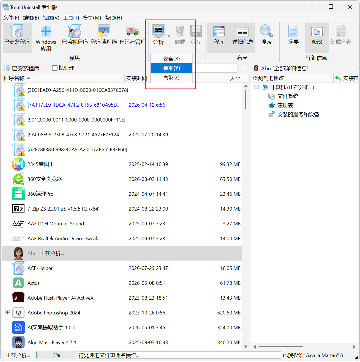Click the 620.60 MB size value

pyautogui.click(x=229, y=313)
